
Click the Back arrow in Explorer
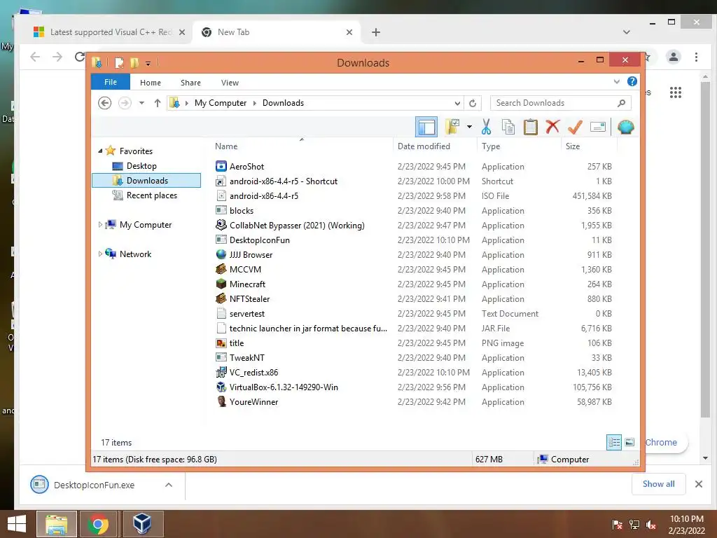(x=105, y=103)
